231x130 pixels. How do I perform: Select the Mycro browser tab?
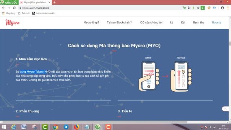35,3
